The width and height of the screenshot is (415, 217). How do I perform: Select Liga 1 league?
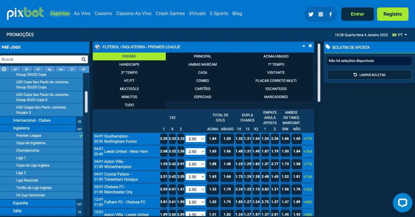click(x=41, y=158)
